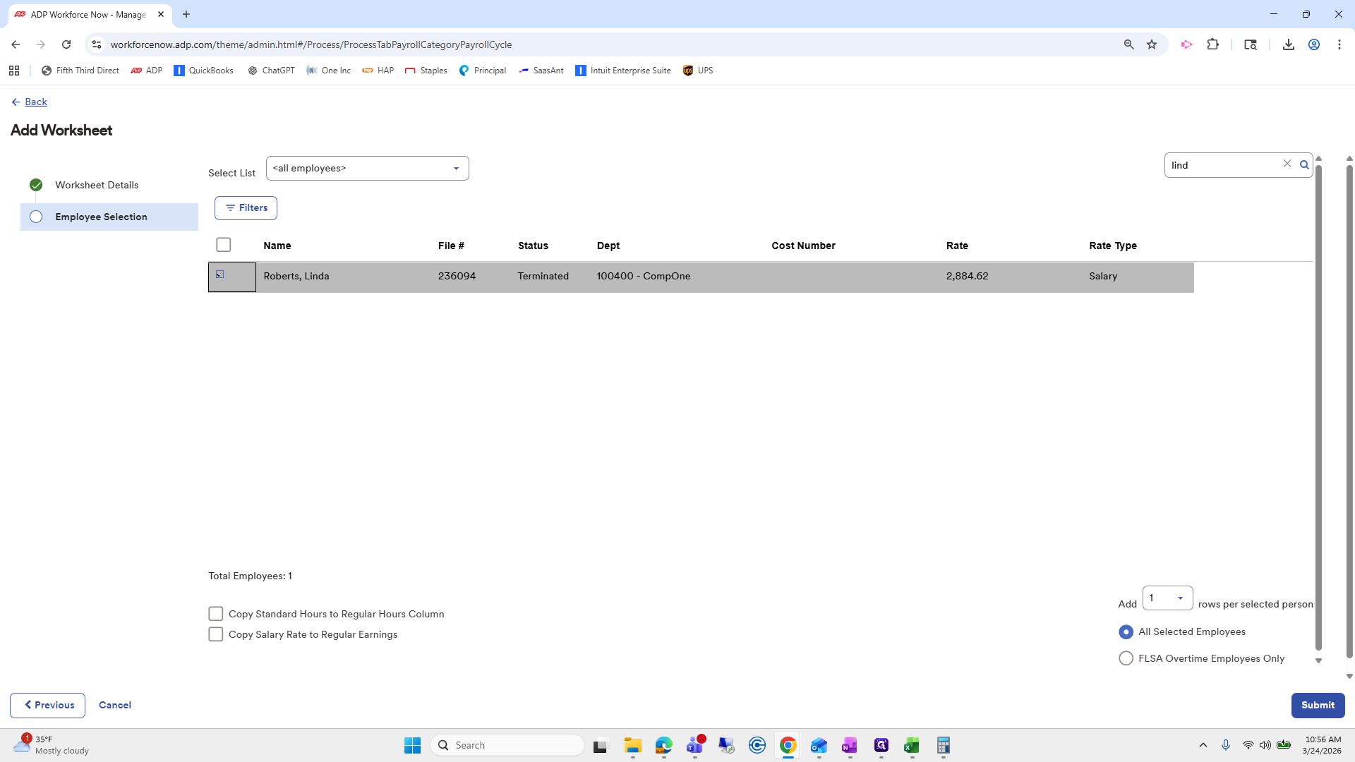Viewport: 1355px width, 762px height.
Task: Open the UPS bookmark
Action: click(698, 71)
